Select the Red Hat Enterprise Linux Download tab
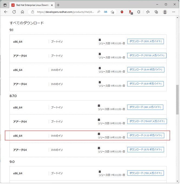 click(32, 5)
